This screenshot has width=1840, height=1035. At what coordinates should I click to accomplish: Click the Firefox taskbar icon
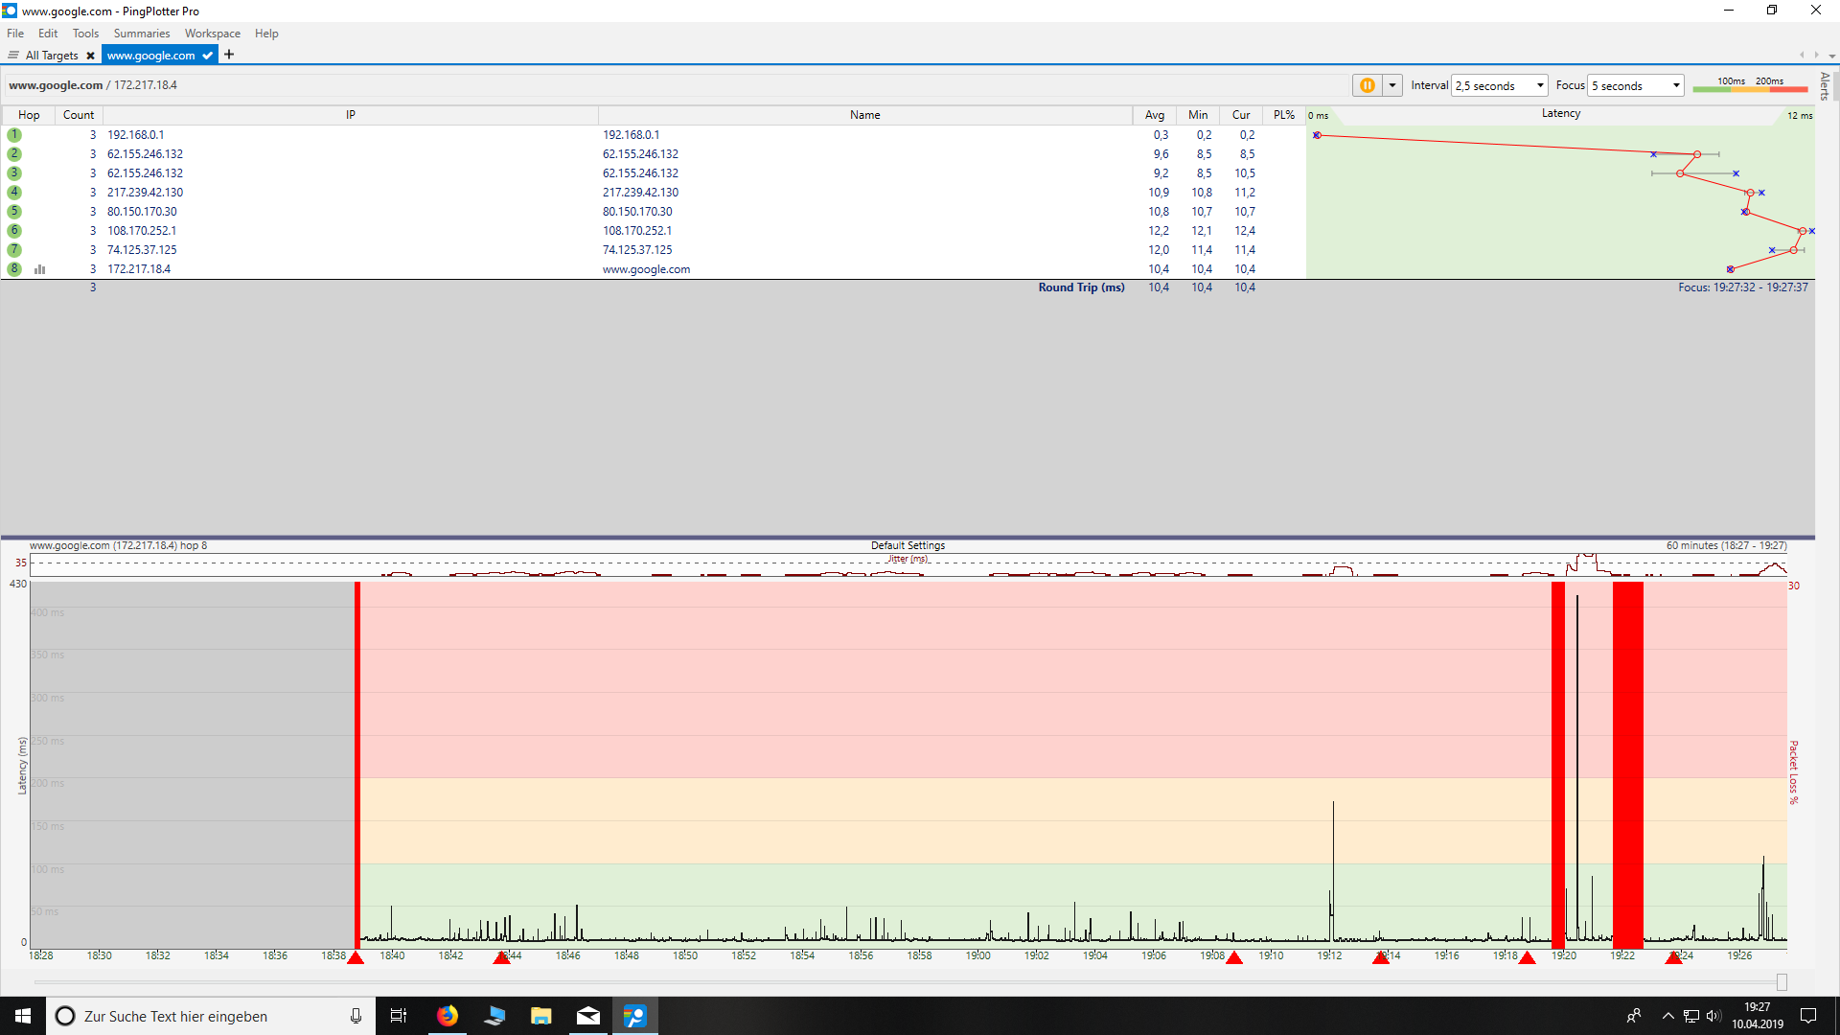(x=447, y=1015)
